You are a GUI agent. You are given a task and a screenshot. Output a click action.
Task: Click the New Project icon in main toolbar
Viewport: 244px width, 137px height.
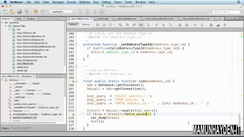[13, 11]
